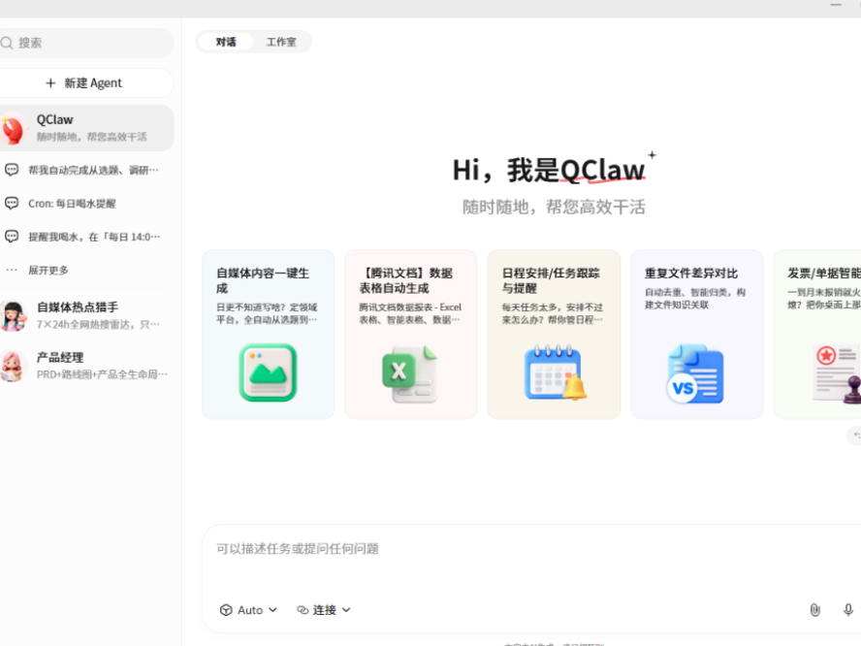Click the red QClaw avatar icon

click(13, 130)
